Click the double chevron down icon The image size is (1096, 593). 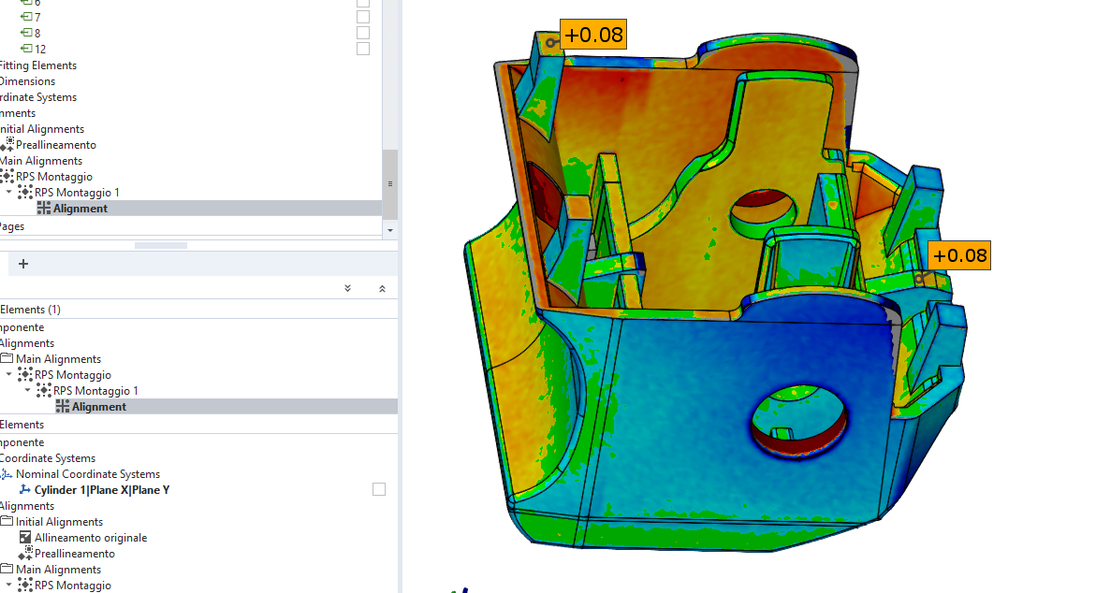347,289
